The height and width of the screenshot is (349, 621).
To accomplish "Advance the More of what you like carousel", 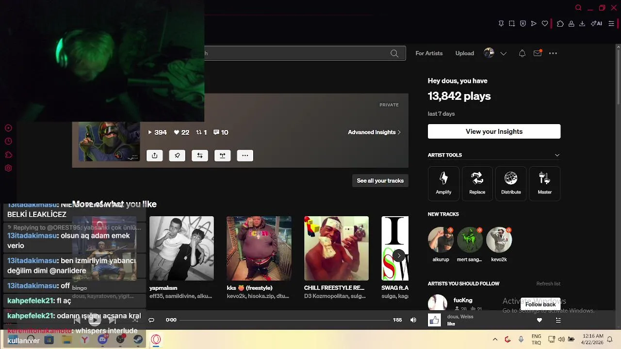I will [399, 255].
